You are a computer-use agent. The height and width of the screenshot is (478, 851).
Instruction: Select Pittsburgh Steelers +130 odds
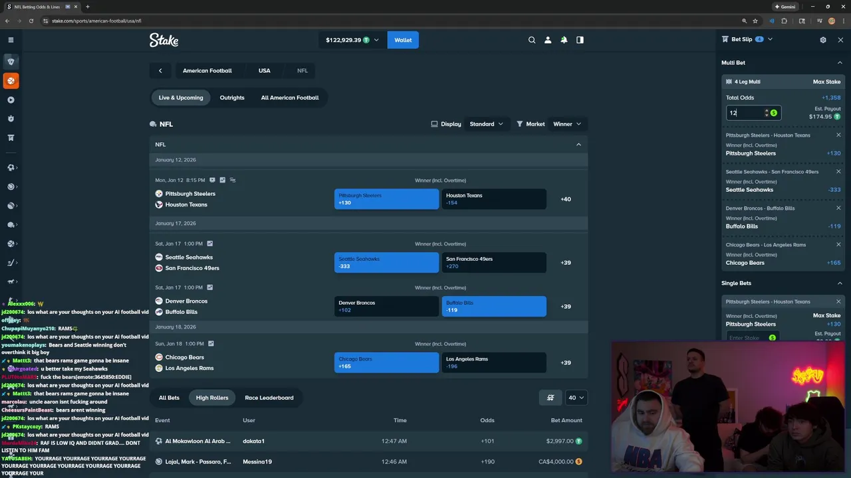coord(386,199)
